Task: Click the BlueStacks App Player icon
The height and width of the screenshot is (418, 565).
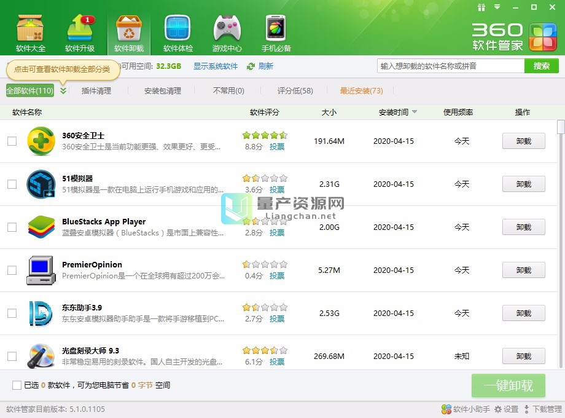Action: (x=41, y=227)
